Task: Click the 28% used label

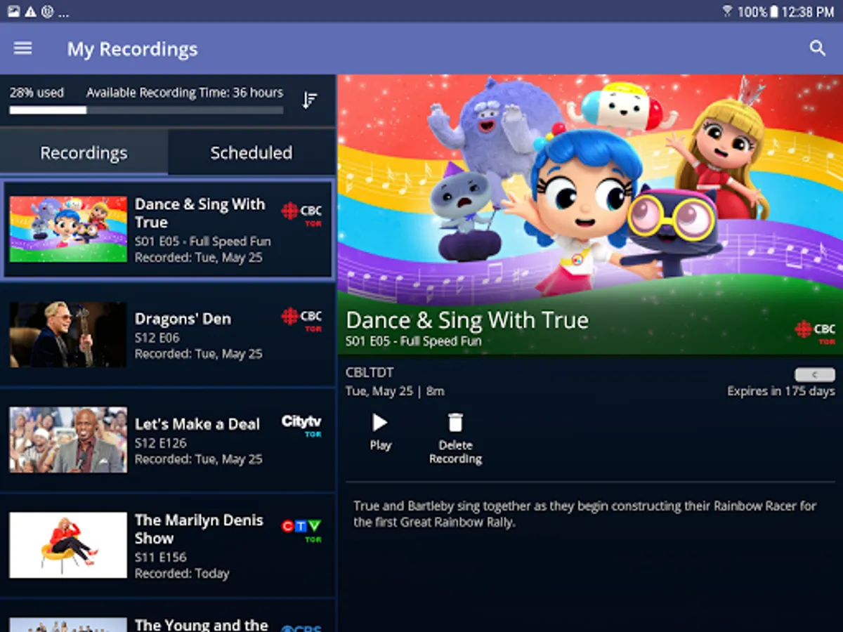Action: (x=37, y=93)
